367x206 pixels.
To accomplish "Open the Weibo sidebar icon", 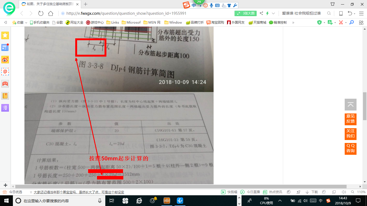I will click(5, 60).
